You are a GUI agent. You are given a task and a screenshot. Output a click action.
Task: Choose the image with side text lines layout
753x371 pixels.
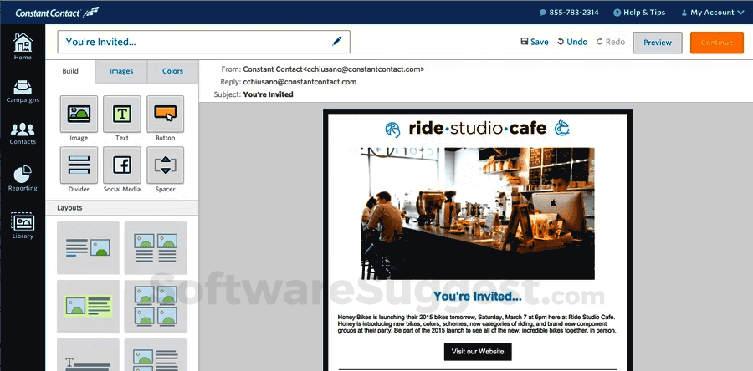(156, 354)
